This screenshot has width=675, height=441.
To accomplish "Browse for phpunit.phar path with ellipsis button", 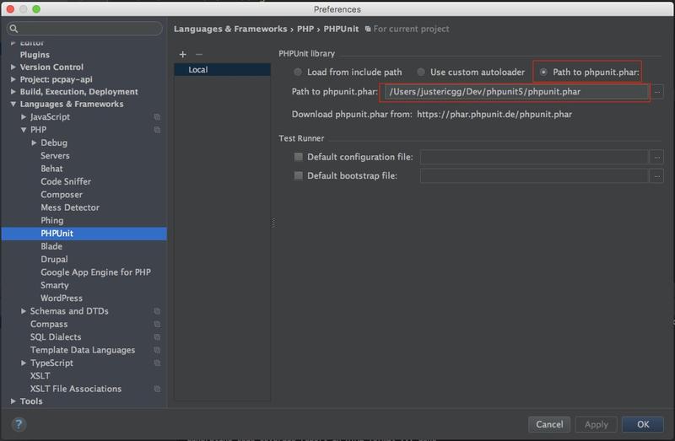I will 657,92.
